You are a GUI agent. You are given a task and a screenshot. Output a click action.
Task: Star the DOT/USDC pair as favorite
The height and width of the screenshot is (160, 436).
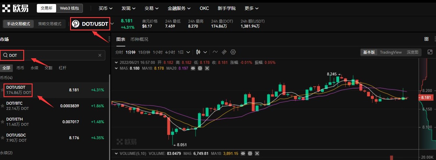2,138
